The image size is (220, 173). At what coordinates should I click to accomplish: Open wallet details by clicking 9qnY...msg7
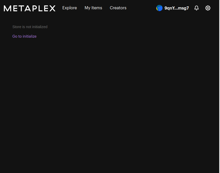(x=177, y=8)
